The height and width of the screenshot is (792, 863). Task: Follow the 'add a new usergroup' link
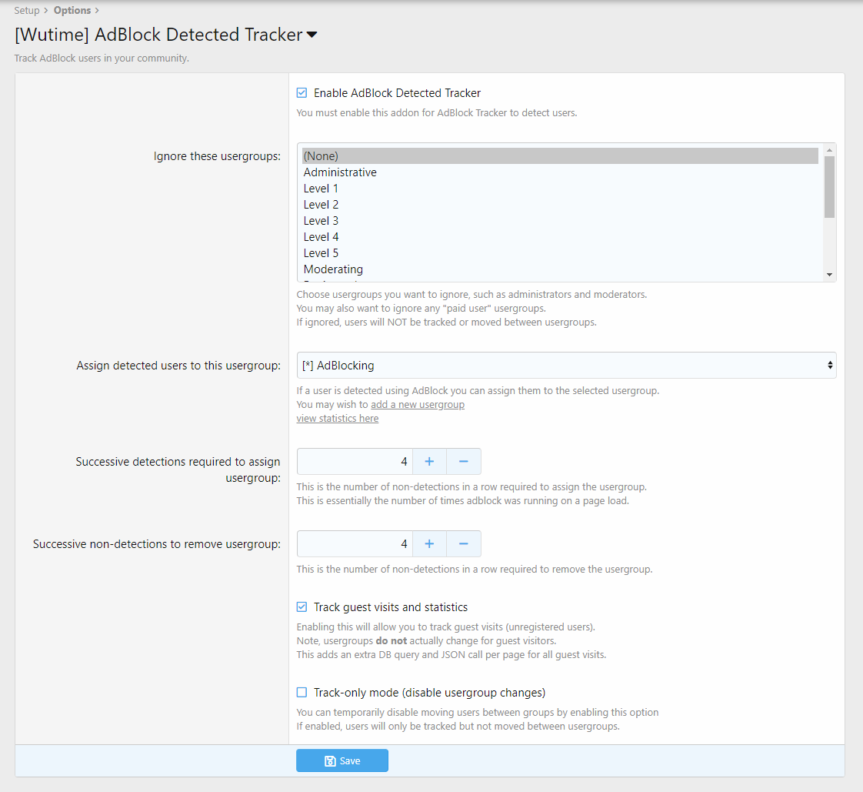tap(418, 405)
